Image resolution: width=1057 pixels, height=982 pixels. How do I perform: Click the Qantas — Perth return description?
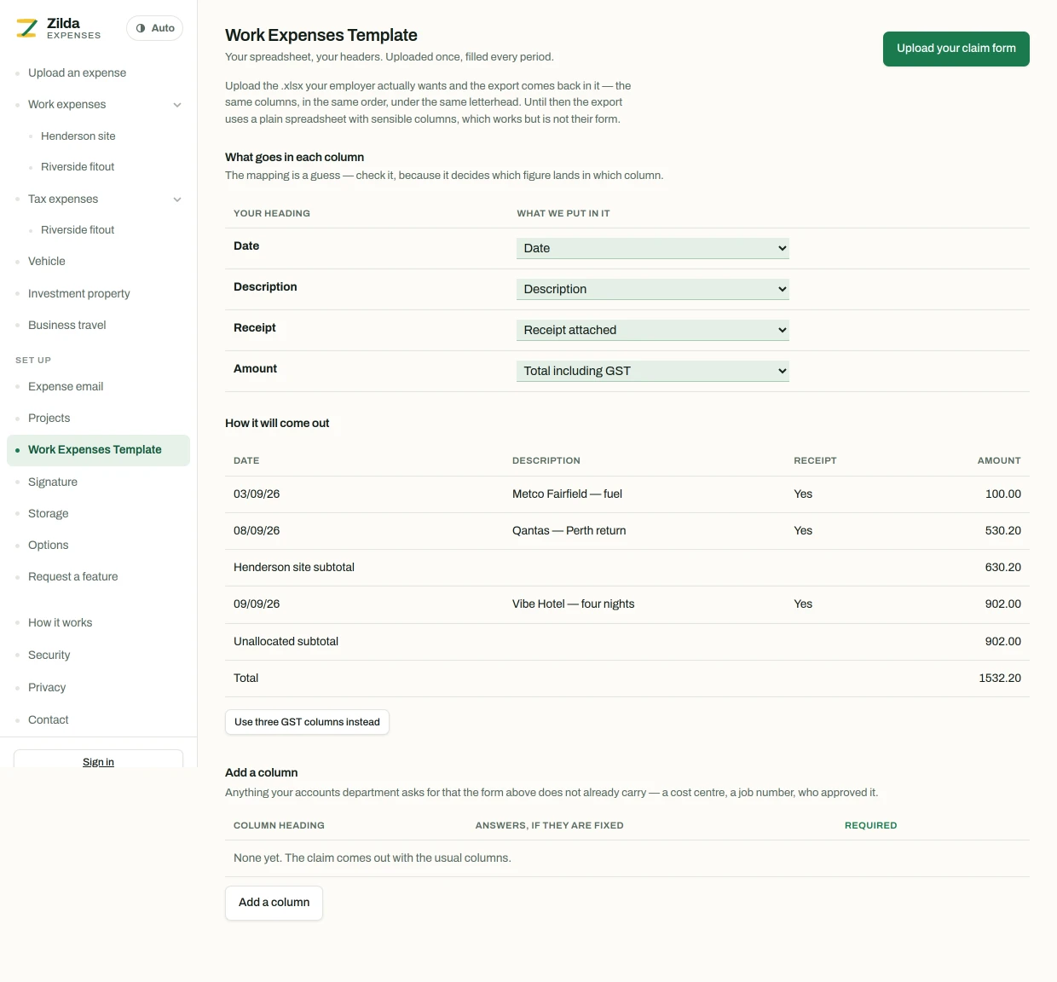pyautogui.click(x=569, y=531)
